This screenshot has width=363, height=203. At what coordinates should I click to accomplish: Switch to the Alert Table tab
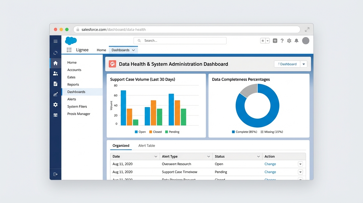pyautogui.click(x=146, y=145)
